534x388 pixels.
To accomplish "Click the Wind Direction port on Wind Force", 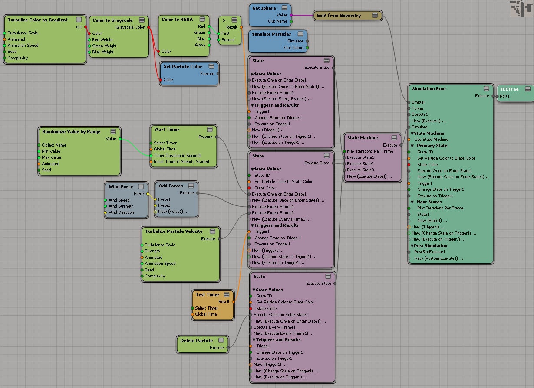I will tap(105, 212).
